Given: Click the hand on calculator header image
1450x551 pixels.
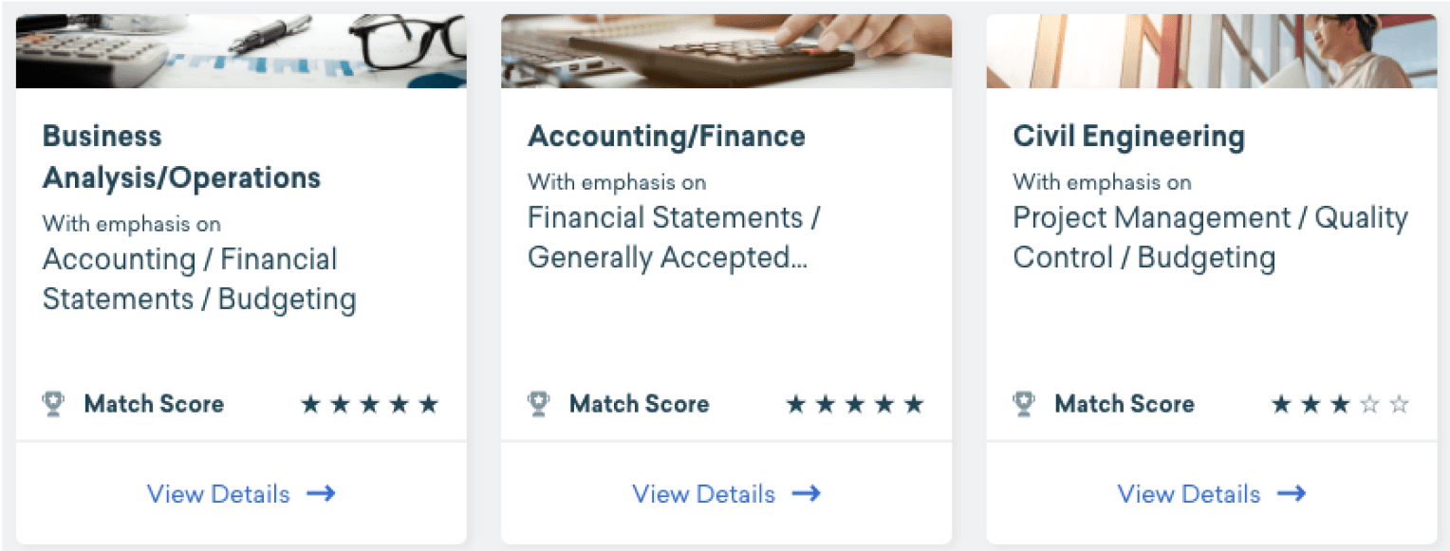Looking at the screenshot, I should coord(726,51).
